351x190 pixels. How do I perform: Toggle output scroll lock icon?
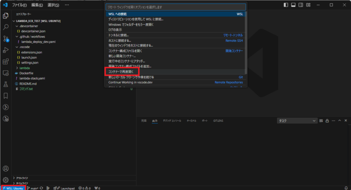[327, 121]
